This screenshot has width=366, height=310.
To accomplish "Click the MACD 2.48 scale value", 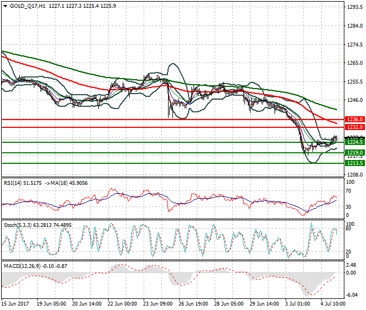I will click(351, 265).
